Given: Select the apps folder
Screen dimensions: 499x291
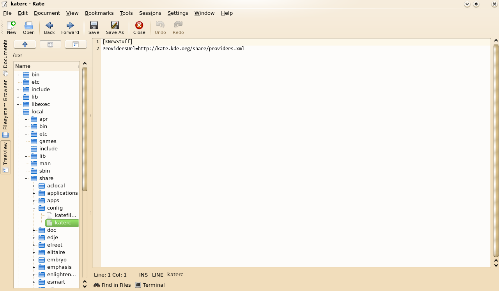Looking at the screenshot, I should (53, 201).
